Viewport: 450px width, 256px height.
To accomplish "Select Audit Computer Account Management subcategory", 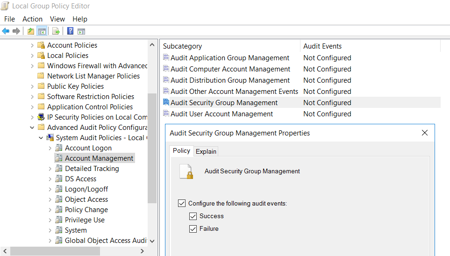I will (x=230, y=69).
